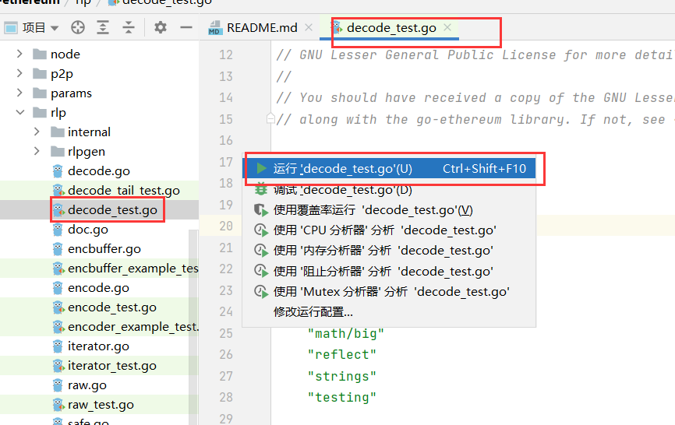Open project panel settings gear
The height and width of the screenshot is (425, 675).
[161, 28]
